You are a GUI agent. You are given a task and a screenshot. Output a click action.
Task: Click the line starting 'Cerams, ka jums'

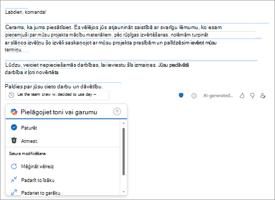click(113, 28)
